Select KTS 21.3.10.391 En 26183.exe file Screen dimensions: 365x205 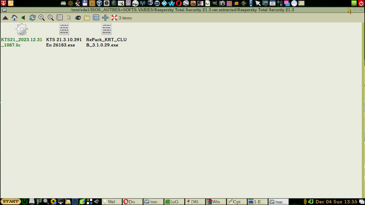coord(64,36)
